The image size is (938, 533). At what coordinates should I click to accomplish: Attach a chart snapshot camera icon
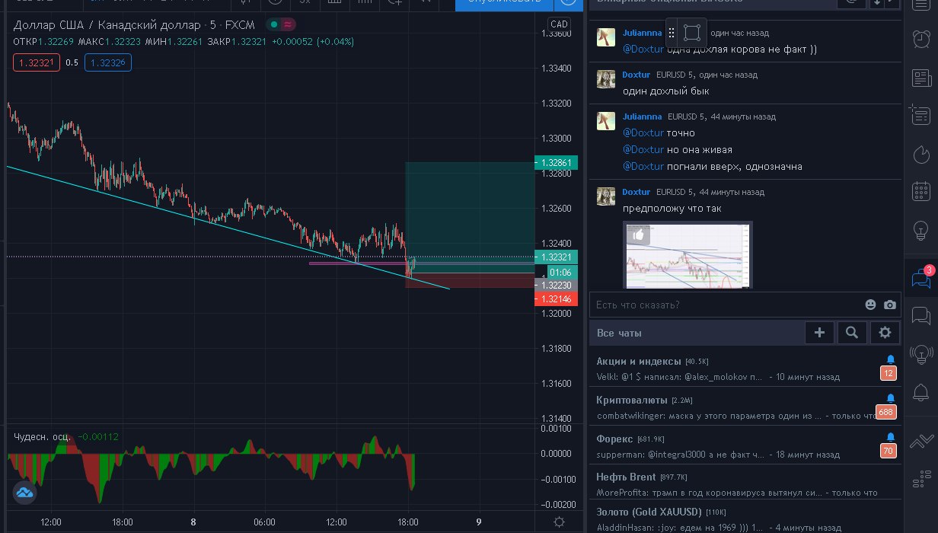click(890, 305)
